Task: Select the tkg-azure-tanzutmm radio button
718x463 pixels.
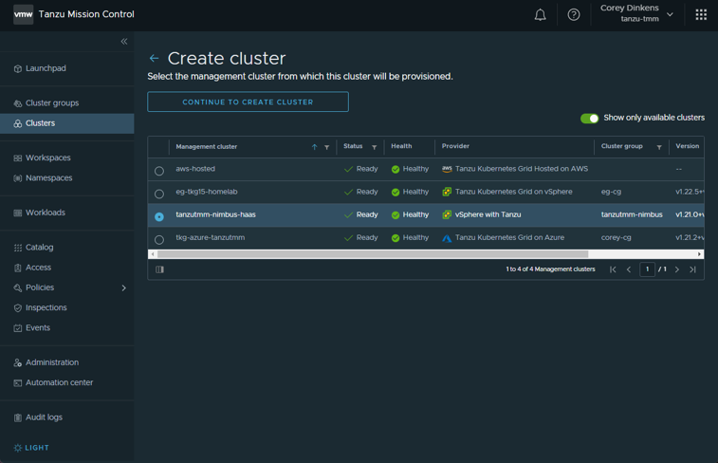Action: click(x=159, y=239)
